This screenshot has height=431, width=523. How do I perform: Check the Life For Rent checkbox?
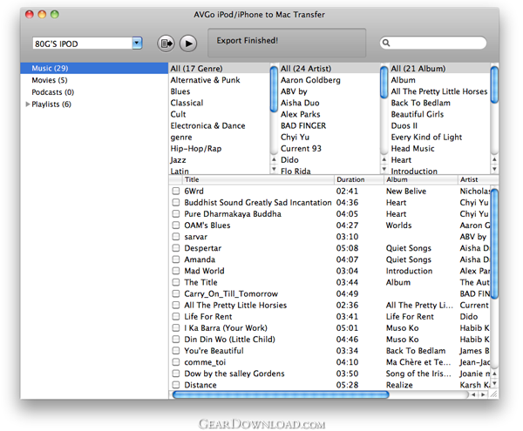(176, 316)
